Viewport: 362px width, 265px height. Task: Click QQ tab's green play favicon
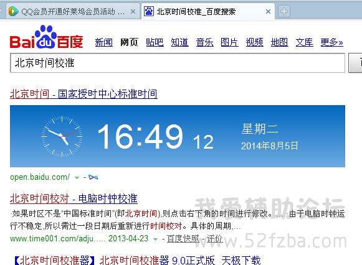[13, 11]
